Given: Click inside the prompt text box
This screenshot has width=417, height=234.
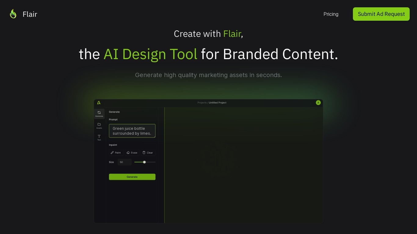Looking at the screenshot, I should pos(132,131).
